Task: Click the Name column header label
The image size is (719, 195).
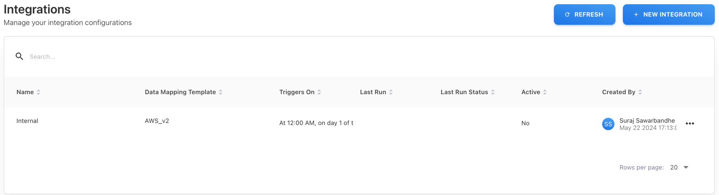Action: coord(25,92)
